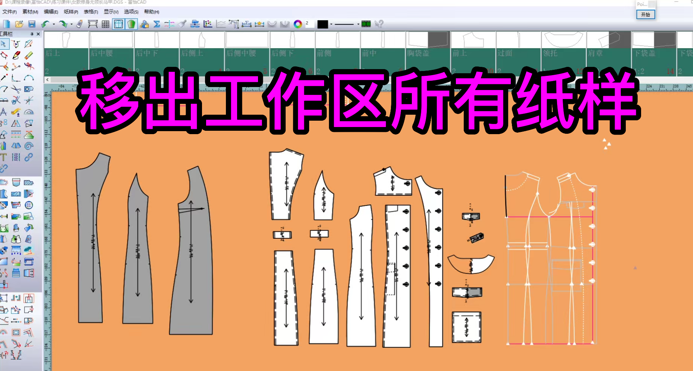This screenshot has width=693, height=371.
Task: Toggle the green pattern fill display icon
Action: [x=131, y=24]
